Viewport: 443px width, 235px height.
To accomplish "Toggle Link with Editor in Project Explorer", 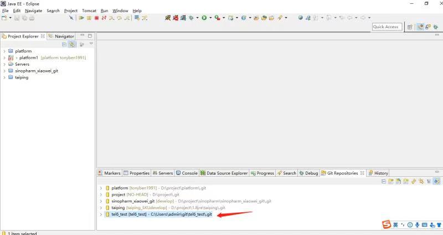I will coord(72,44).
